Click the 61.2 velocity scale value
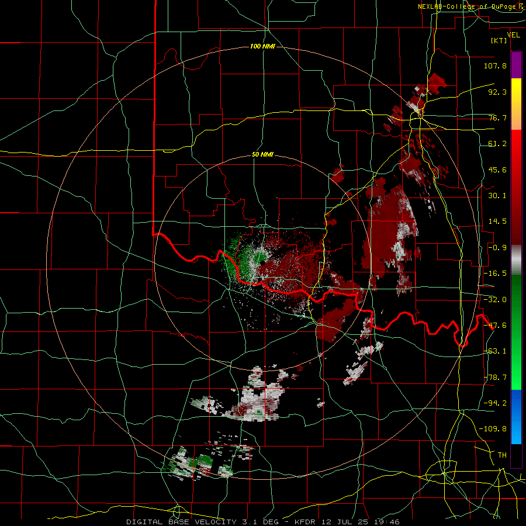Screen dimensions: 526x526 (497, 144)
